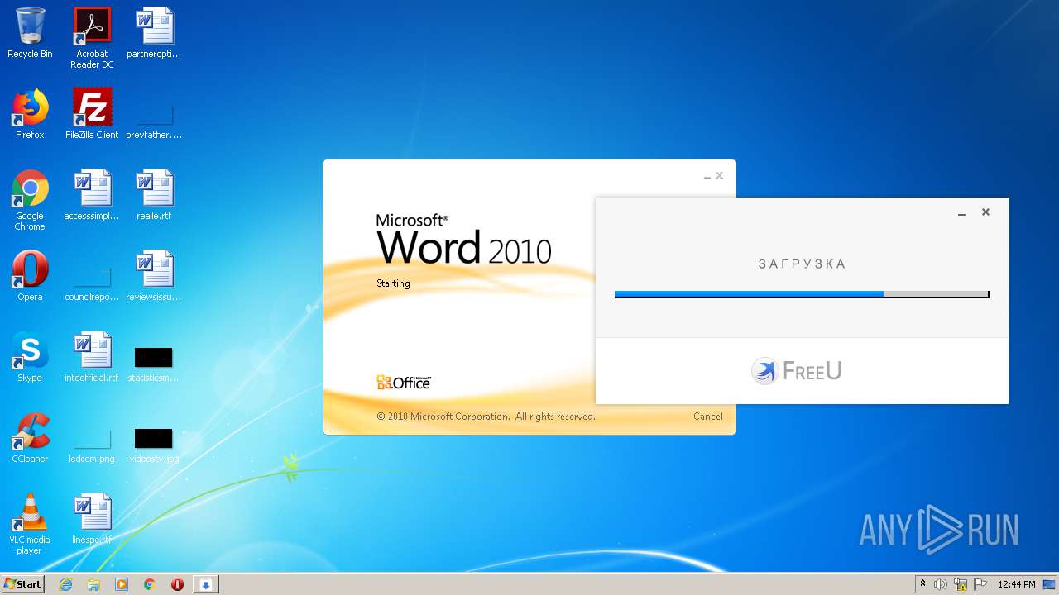The width and height of the screenshot is (1059, 595).
Task: Open VLC media player shortcut
Action: click(30, 524)
